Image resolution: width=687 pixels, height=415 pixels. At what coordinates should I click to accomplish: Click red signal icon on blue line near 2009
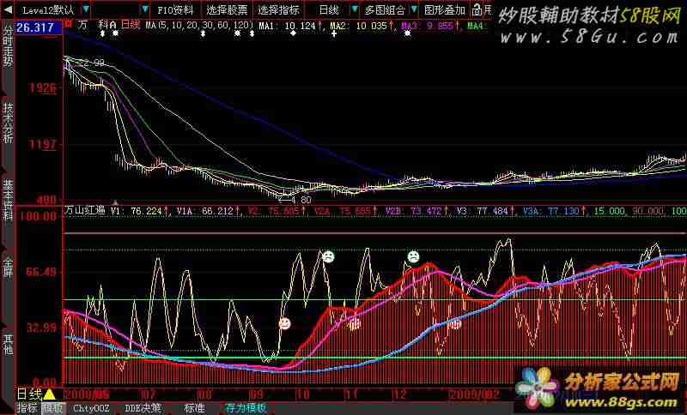point(454,324)
